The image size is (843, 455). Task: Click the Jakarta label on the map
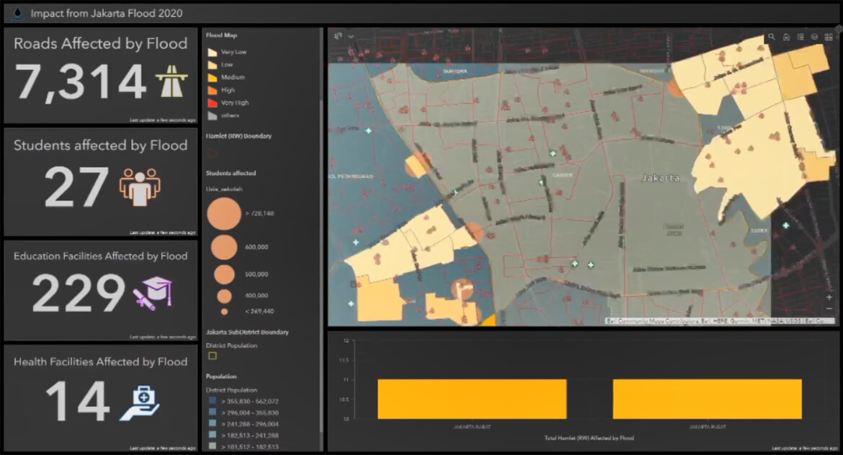pyautogui.click(x=661, y=178)
